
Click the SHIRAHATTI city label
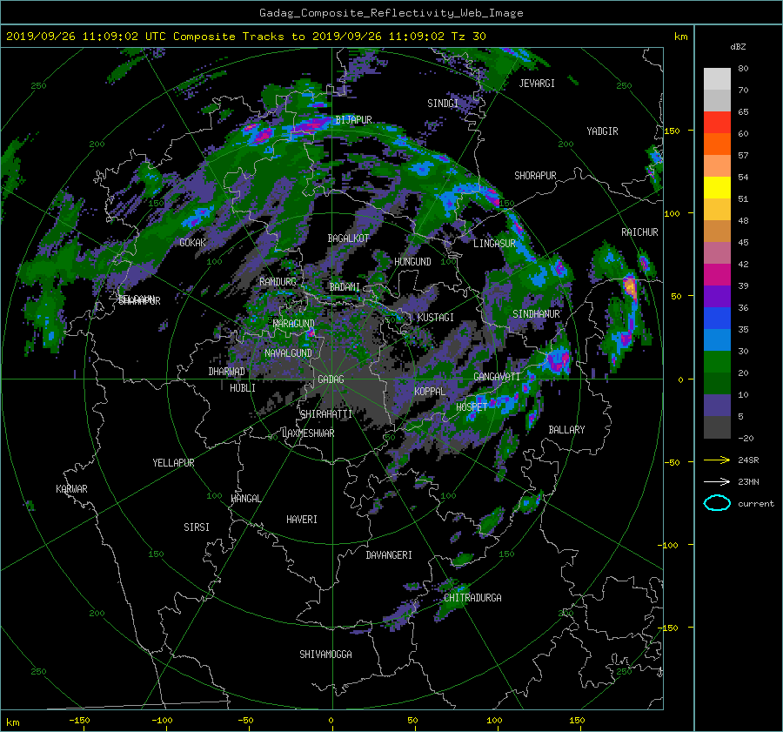(326, 414)
